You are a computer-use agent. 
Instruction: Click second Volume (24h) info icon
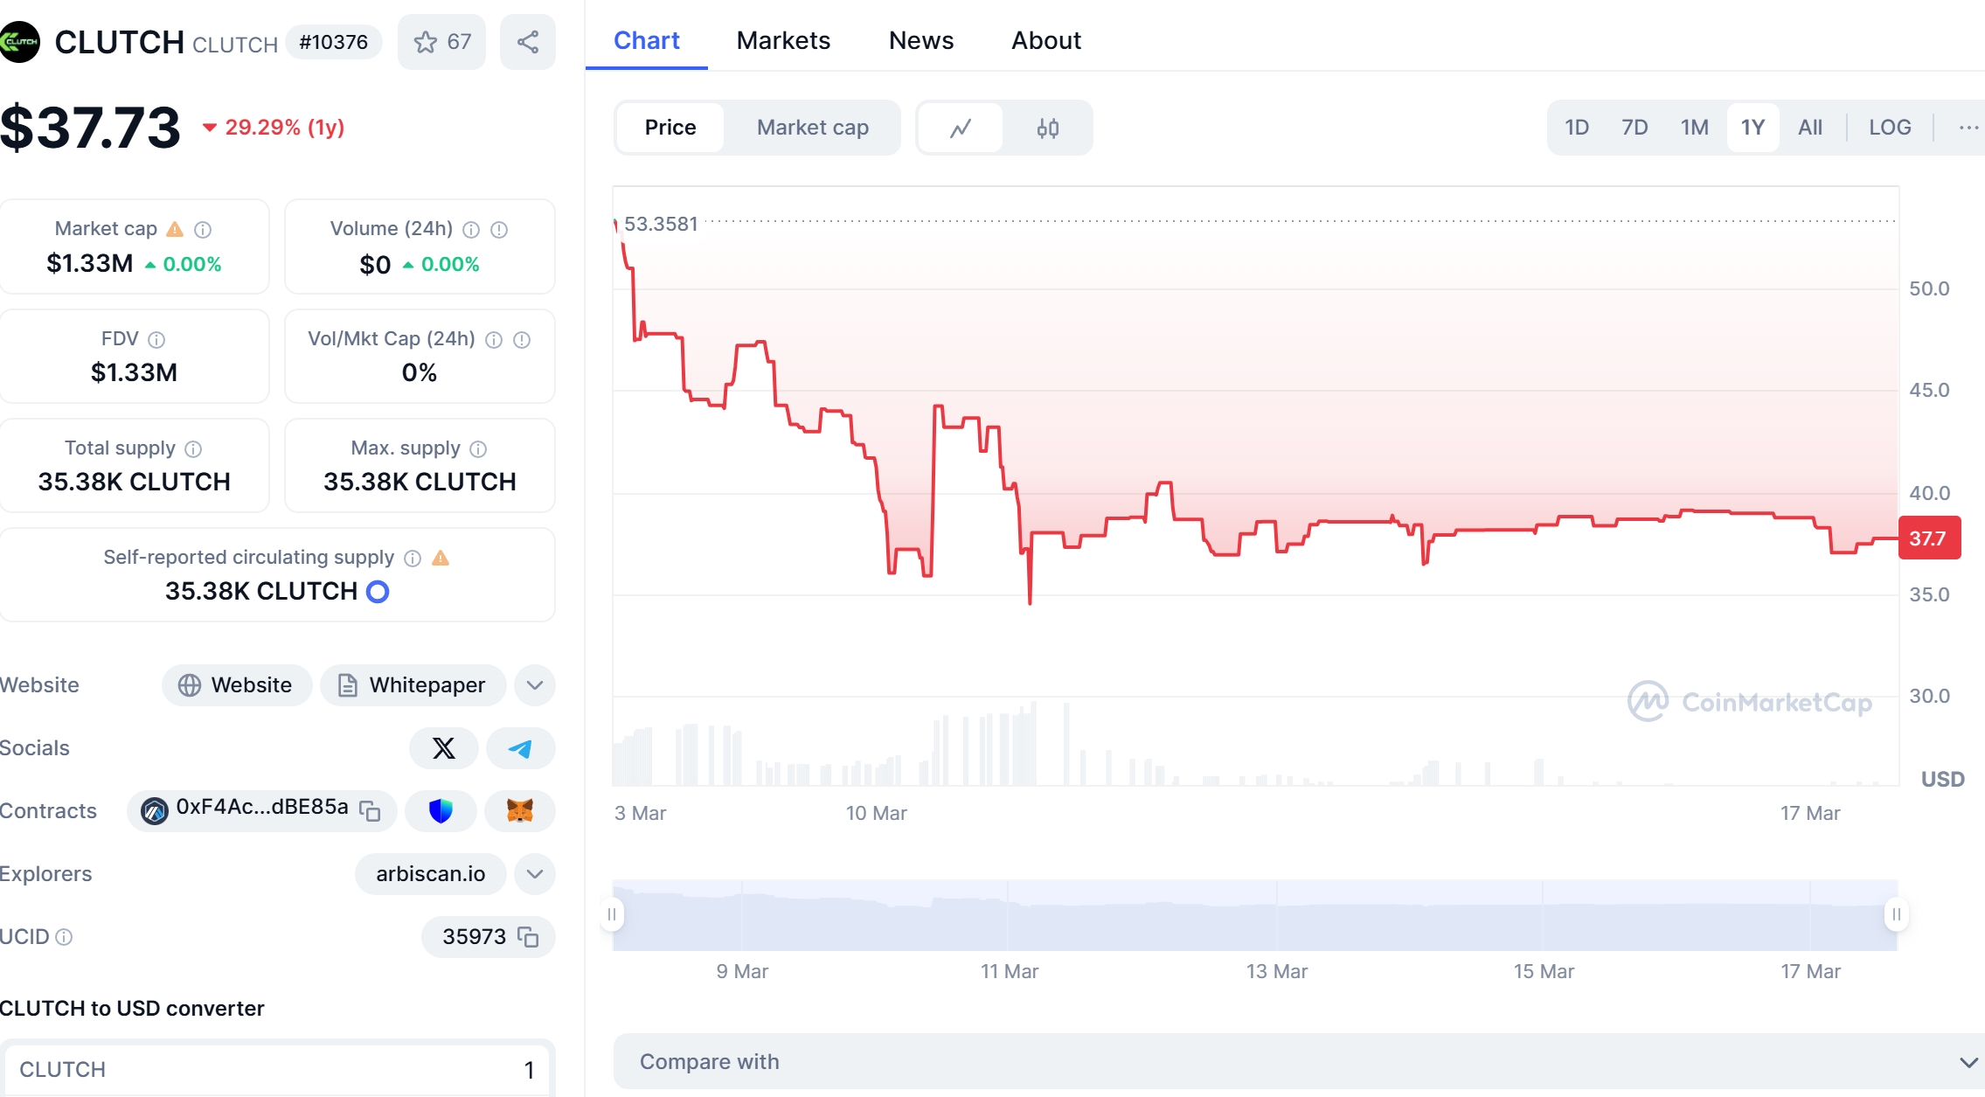[499, 229]
